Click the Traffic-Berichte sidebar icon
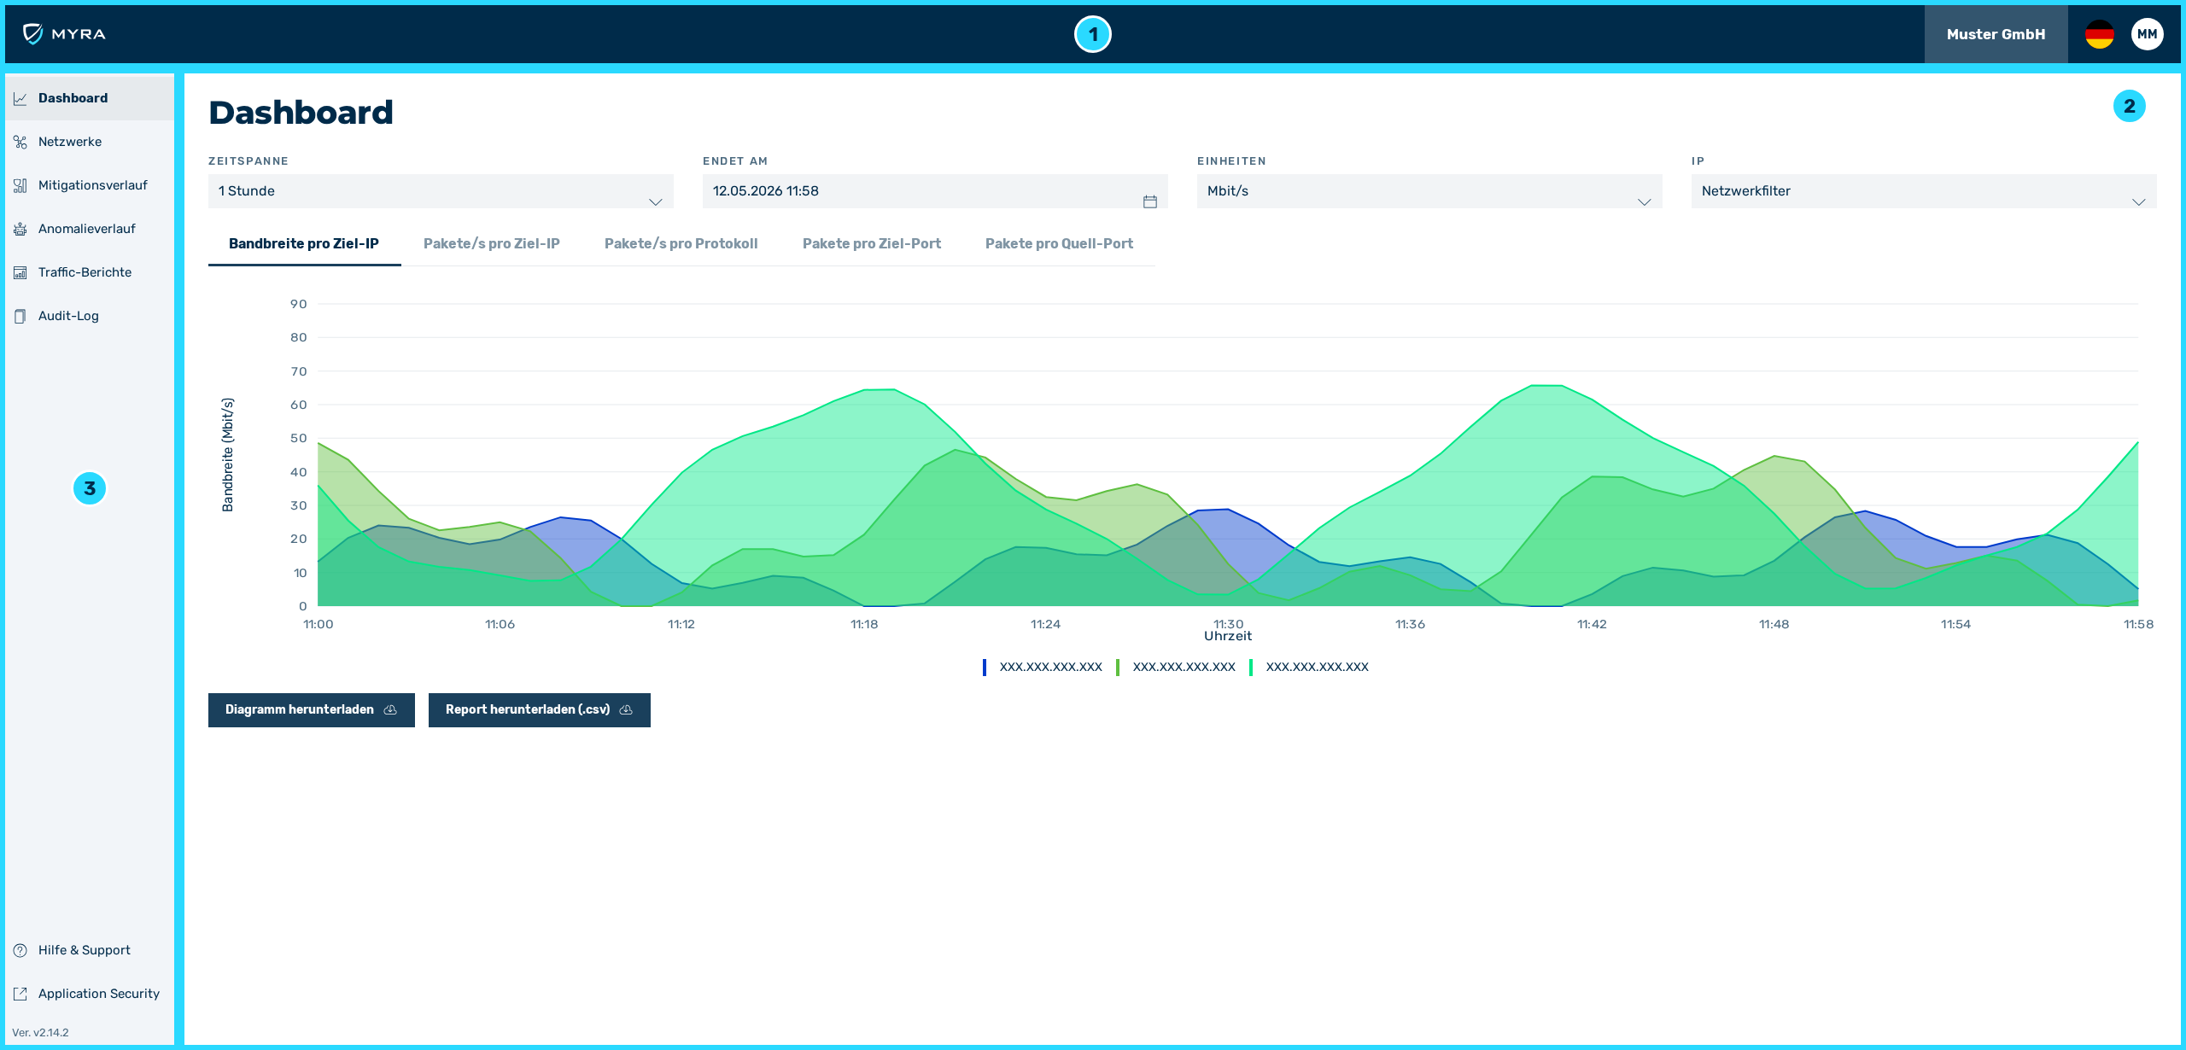This screenshot has width=2186, height=1050. (x=20, y=272)
